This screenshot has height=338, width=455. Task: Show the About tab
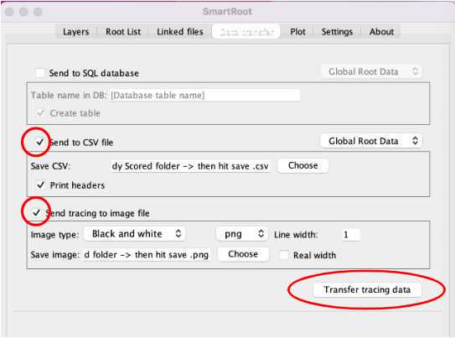point(381,32)
